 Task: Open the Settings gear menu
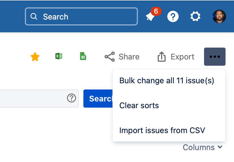click(195, 16)
